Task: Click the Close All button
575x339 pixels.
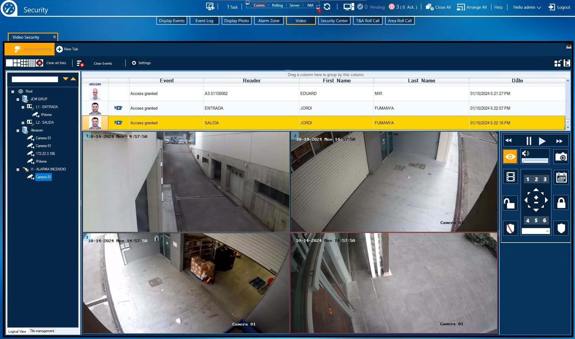Action: (x=438, y=7)
